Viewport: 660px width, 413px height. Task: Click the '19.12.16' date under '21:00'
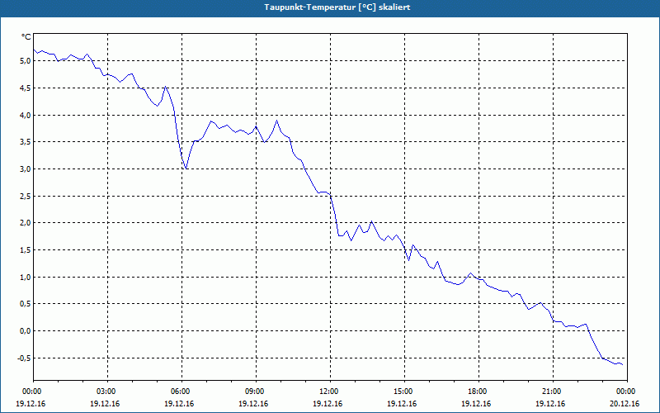tap(550, 404)
